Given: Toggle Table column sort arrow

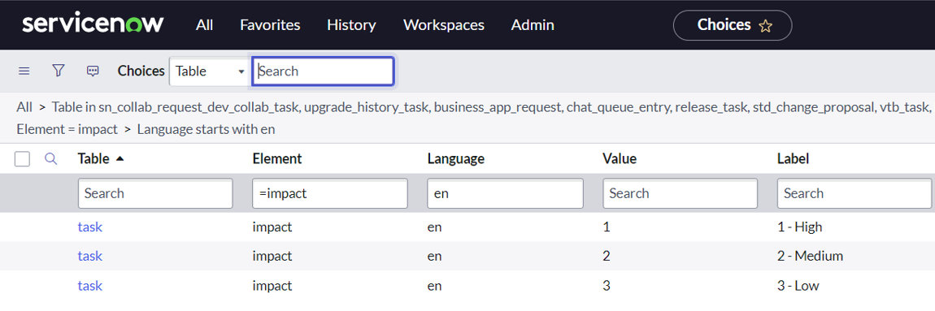Looking at the screenshot, I should click(120, 158).
